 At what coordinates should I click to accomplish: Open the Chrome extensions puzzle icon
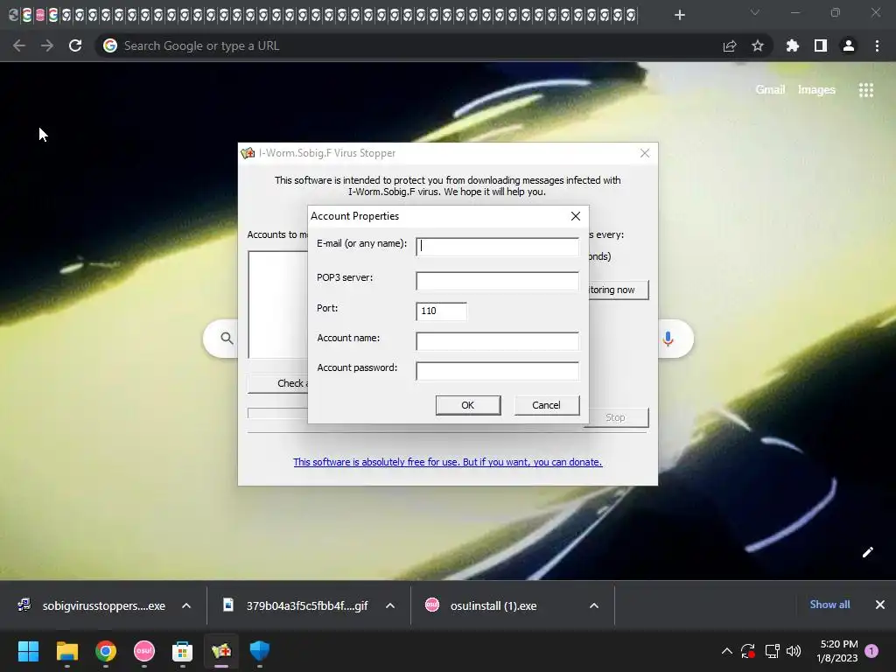click(793, 45)
